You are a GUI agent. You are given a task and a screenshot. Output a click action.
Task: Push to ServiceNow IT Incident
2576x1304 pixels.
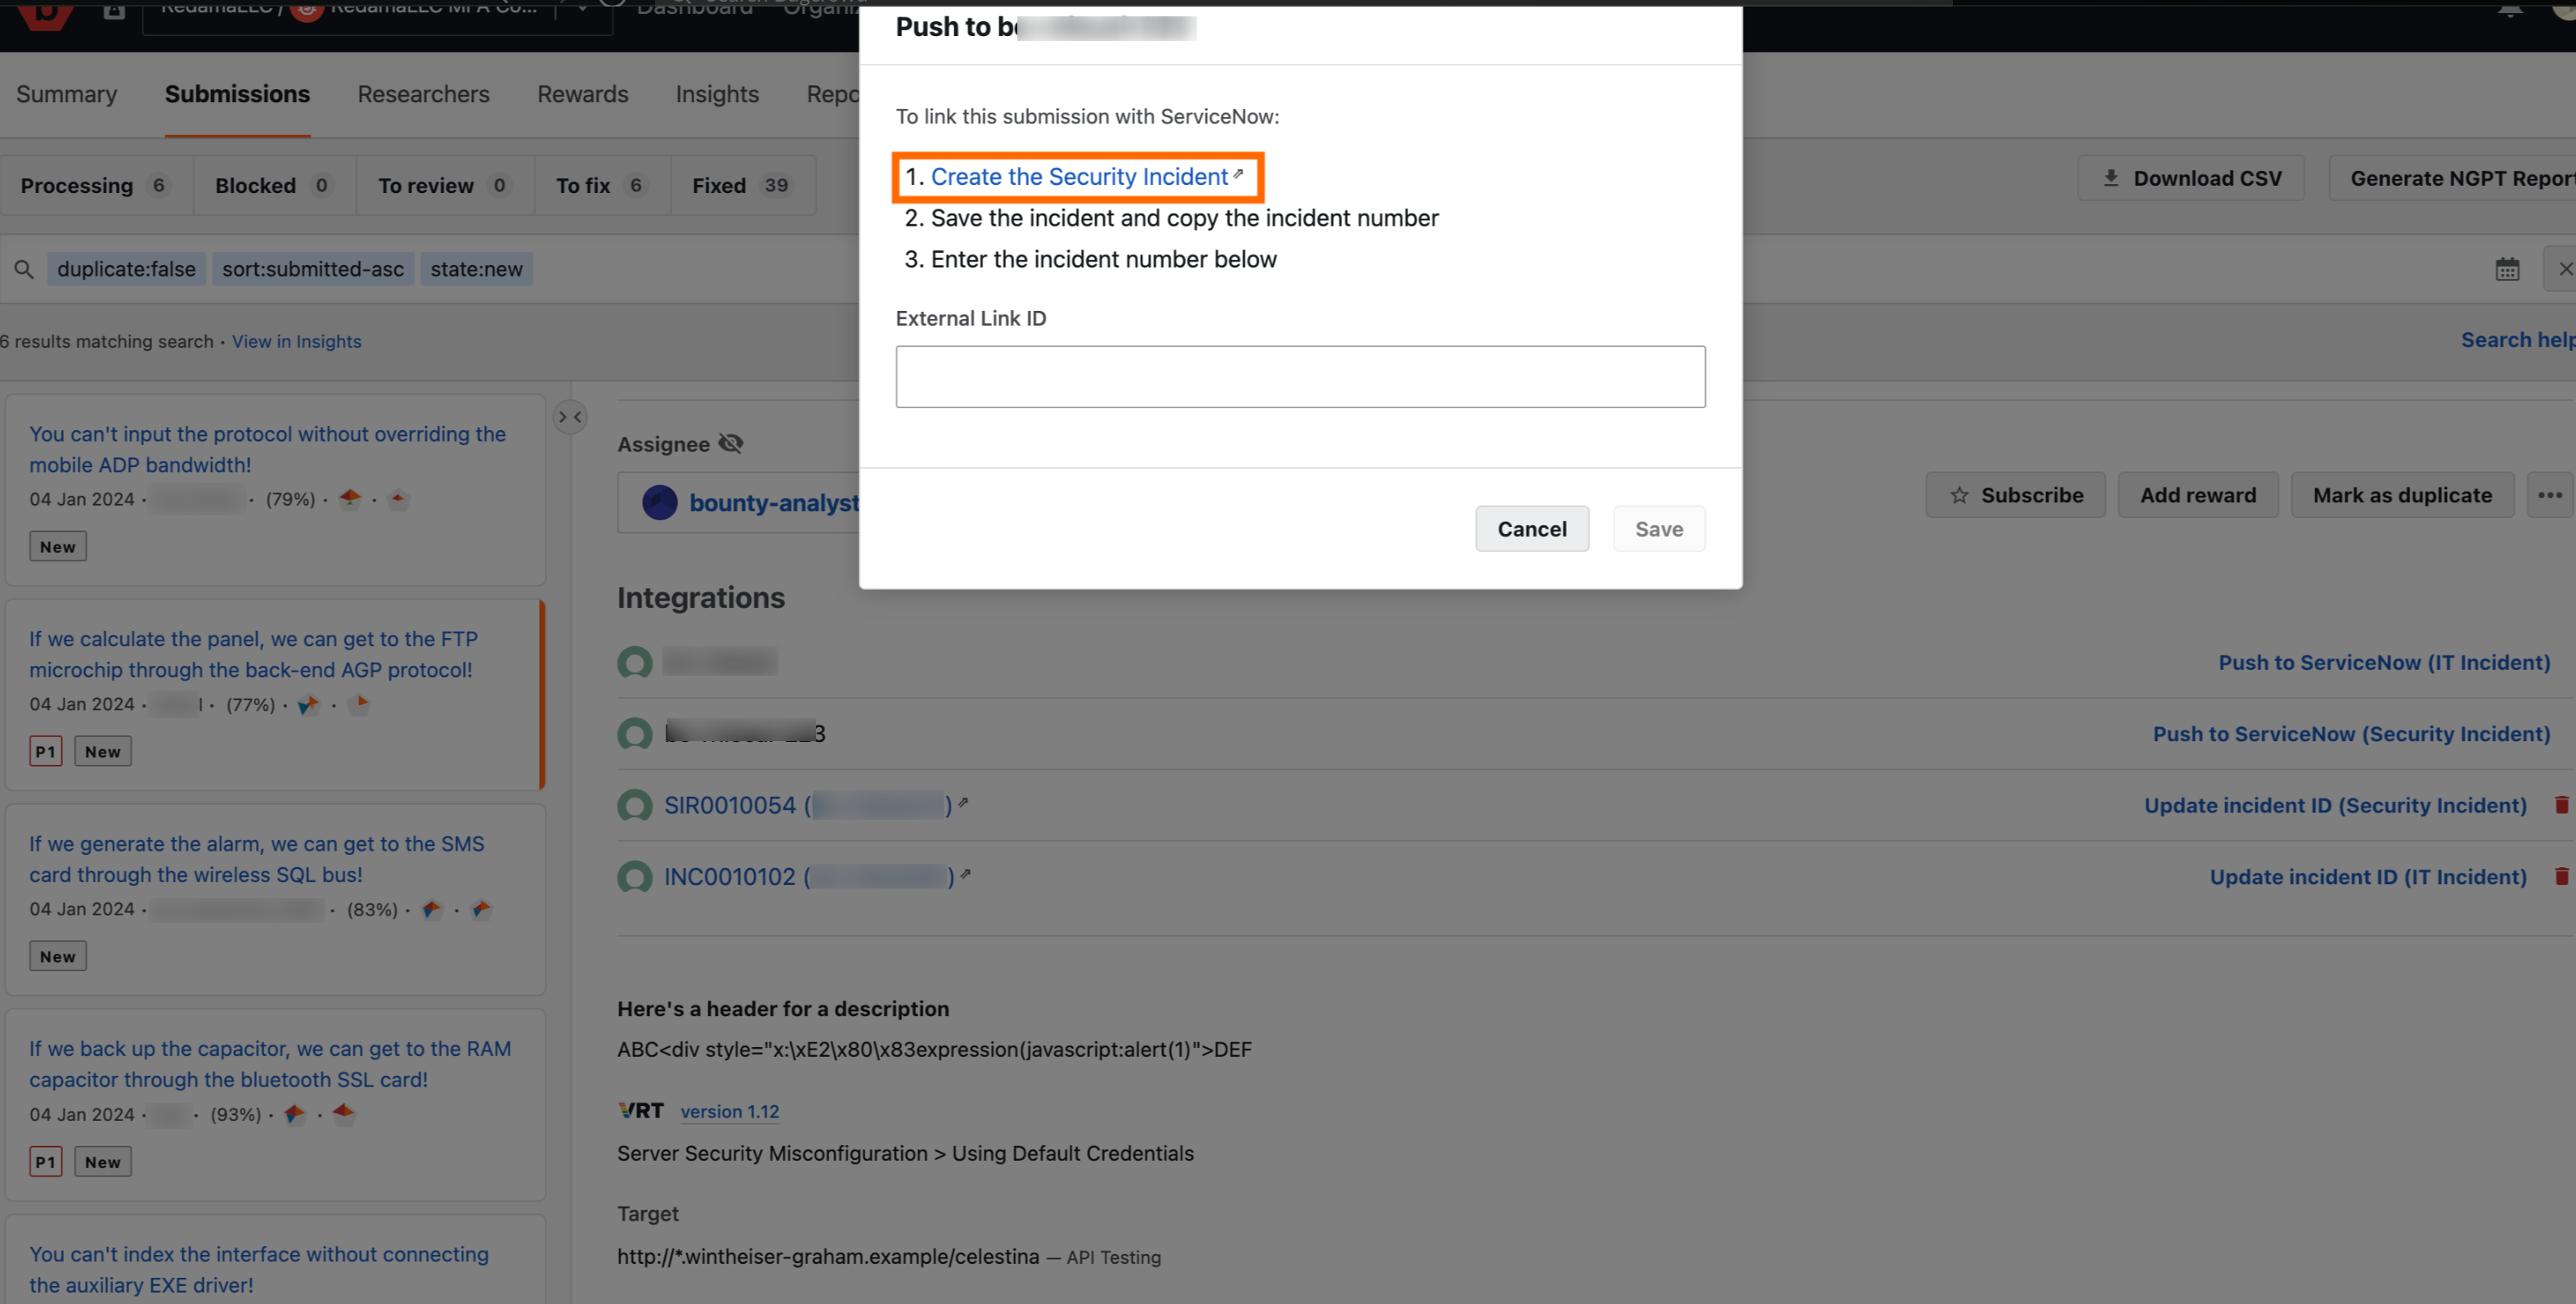click(x=2384, y=662)
